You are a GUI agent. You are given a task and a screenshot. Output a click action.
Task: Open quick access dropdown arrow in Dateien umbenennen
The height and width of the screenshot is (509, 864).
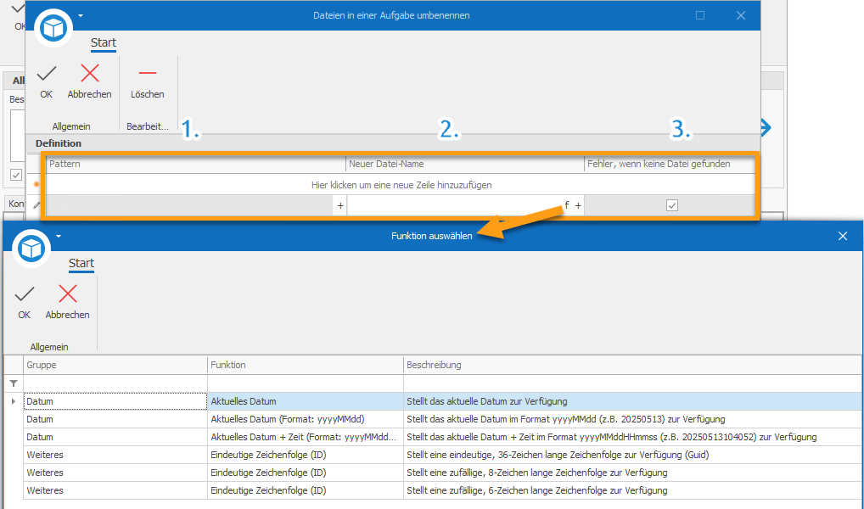tap(81, 15)
